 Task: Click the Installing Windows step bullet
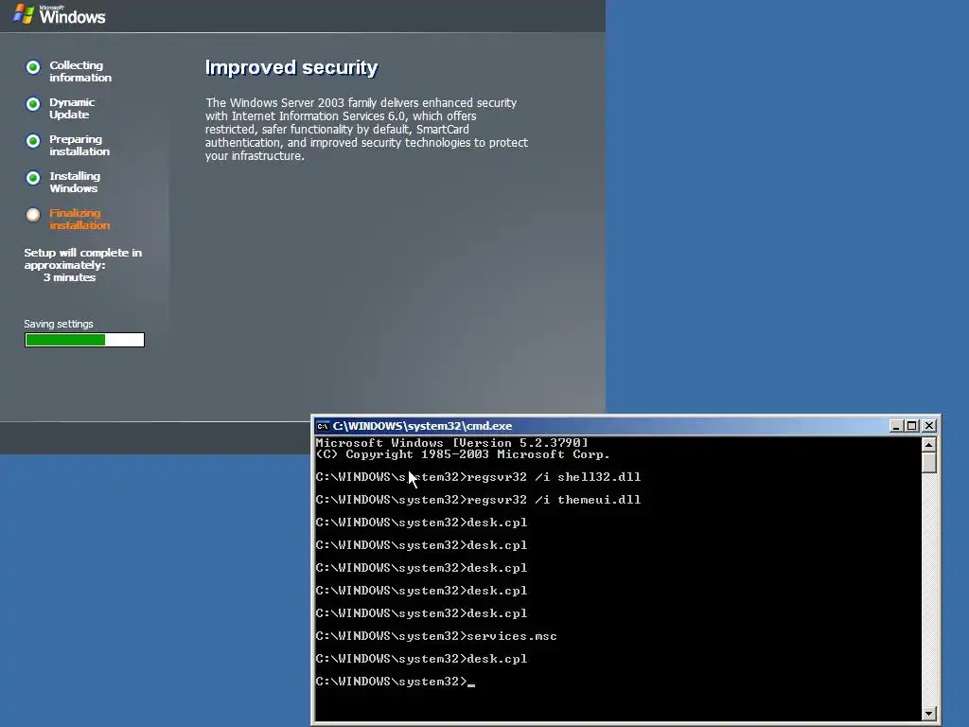tap(33, 178)
